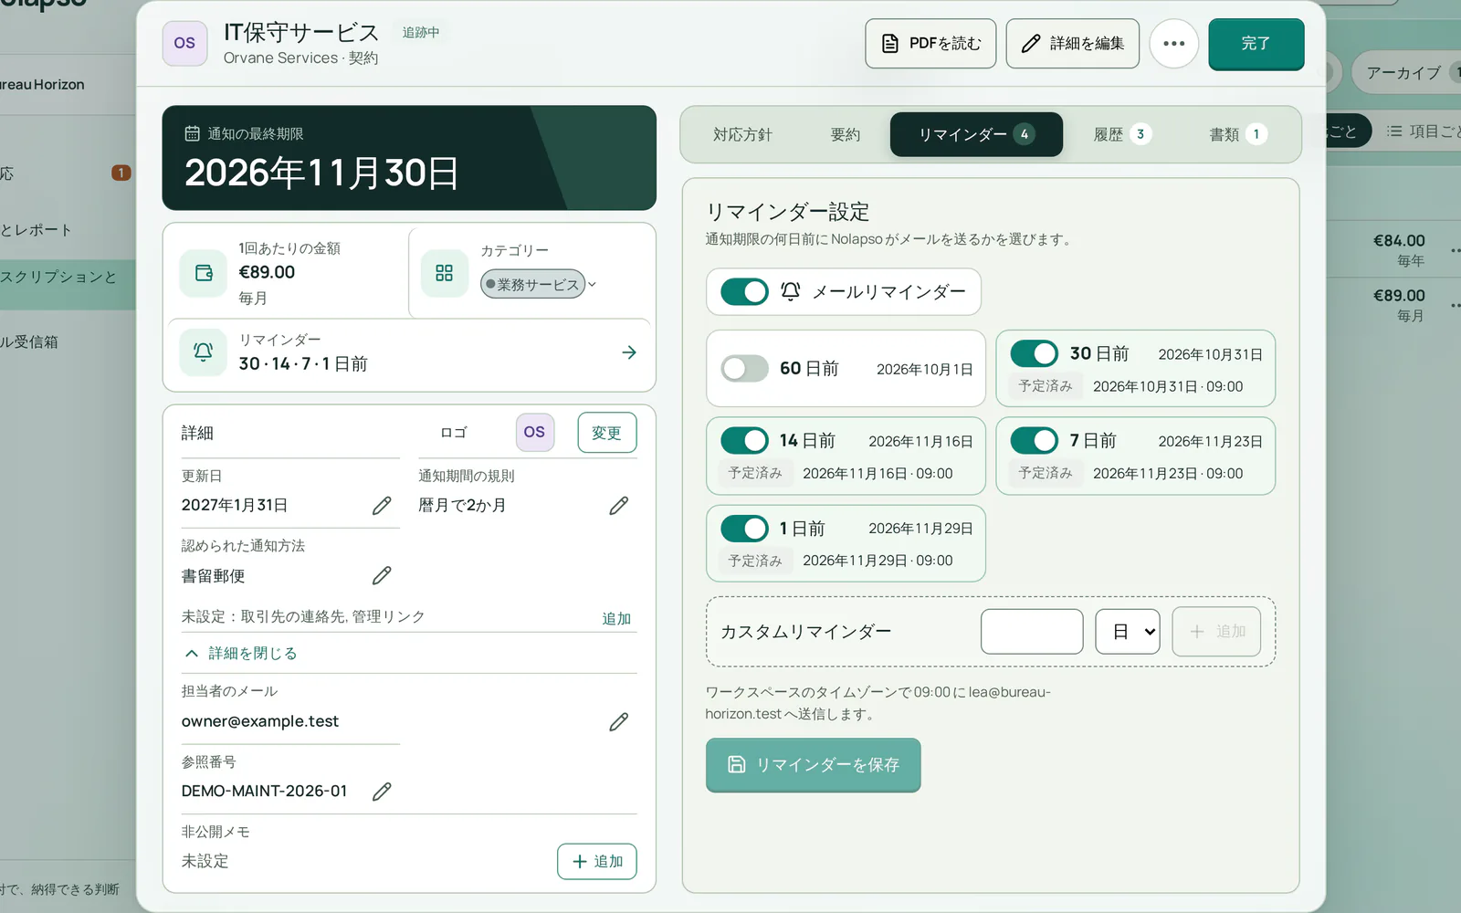The image size is (1461, 913).
Task: Click the 30・14・7・1日前 reminder summary text
Action: (303, 364)
